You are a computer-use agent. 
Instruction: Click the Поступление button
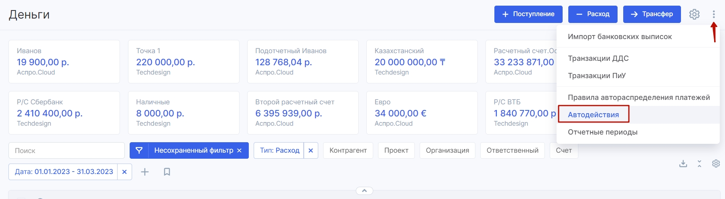[528, 14]
